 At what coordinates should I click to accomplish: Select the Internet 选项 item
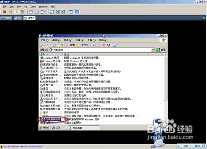(49, 58)
